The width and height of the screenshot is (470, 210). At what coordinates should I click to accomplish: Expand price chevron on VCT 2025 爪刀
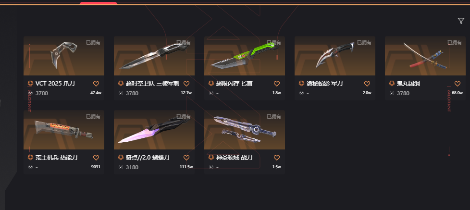(x=30, y=93)
